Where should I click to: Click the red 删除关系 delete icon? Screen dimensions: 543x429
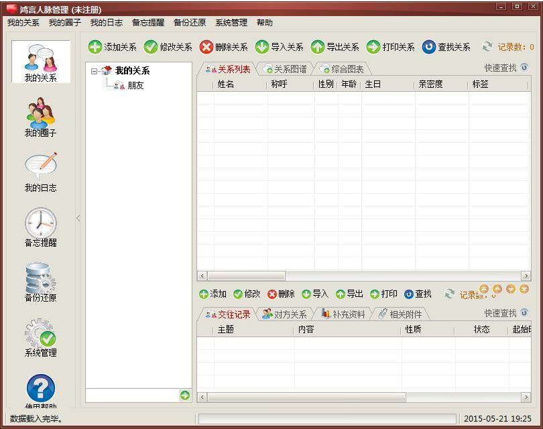pyautogui.click(x=206, y=47)
